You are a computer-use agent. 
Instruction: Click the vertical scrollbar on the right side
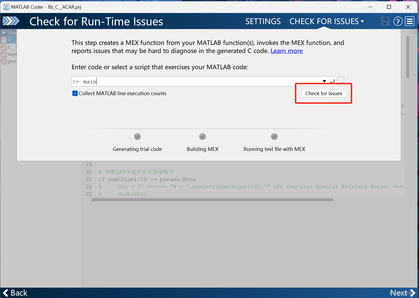(x=408, y=57)
